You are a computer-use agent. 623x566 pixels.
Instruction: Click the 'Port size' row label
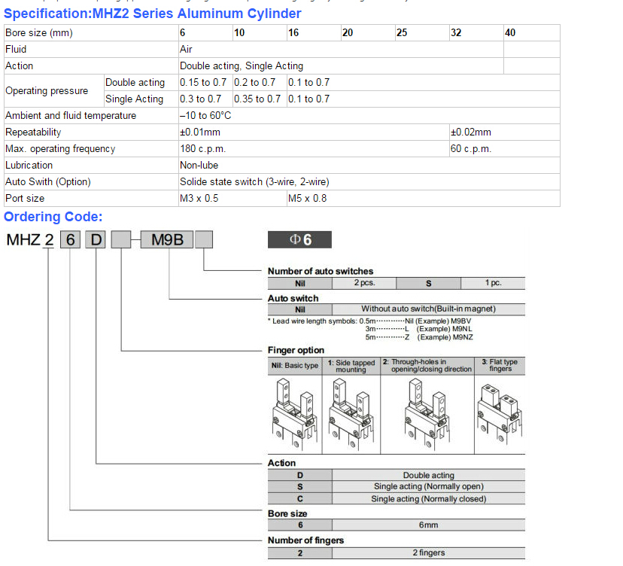[25, 199]
